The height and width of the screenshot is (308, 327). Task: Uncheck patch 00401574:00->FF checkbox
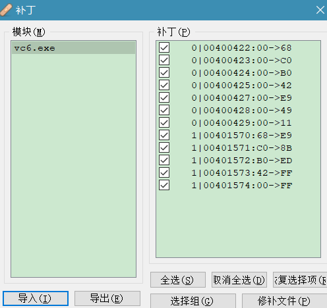164,186
